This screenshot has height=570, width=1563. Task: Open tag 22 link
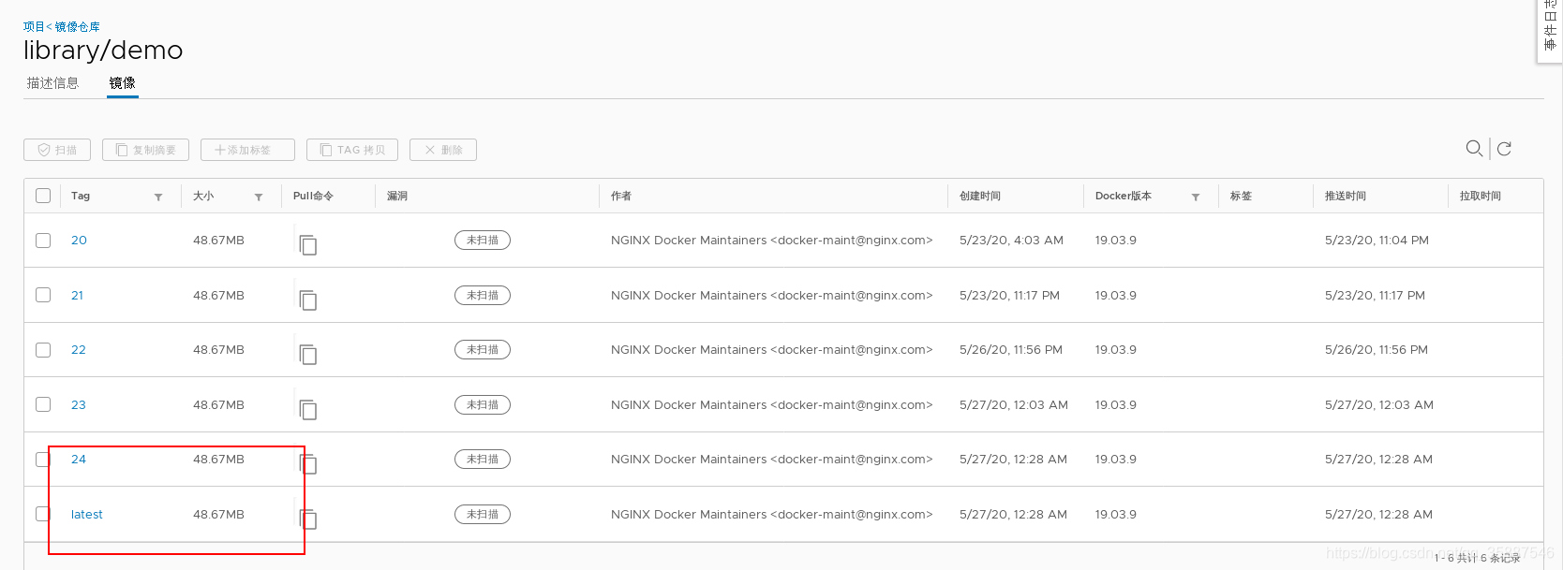click(79, 350)
